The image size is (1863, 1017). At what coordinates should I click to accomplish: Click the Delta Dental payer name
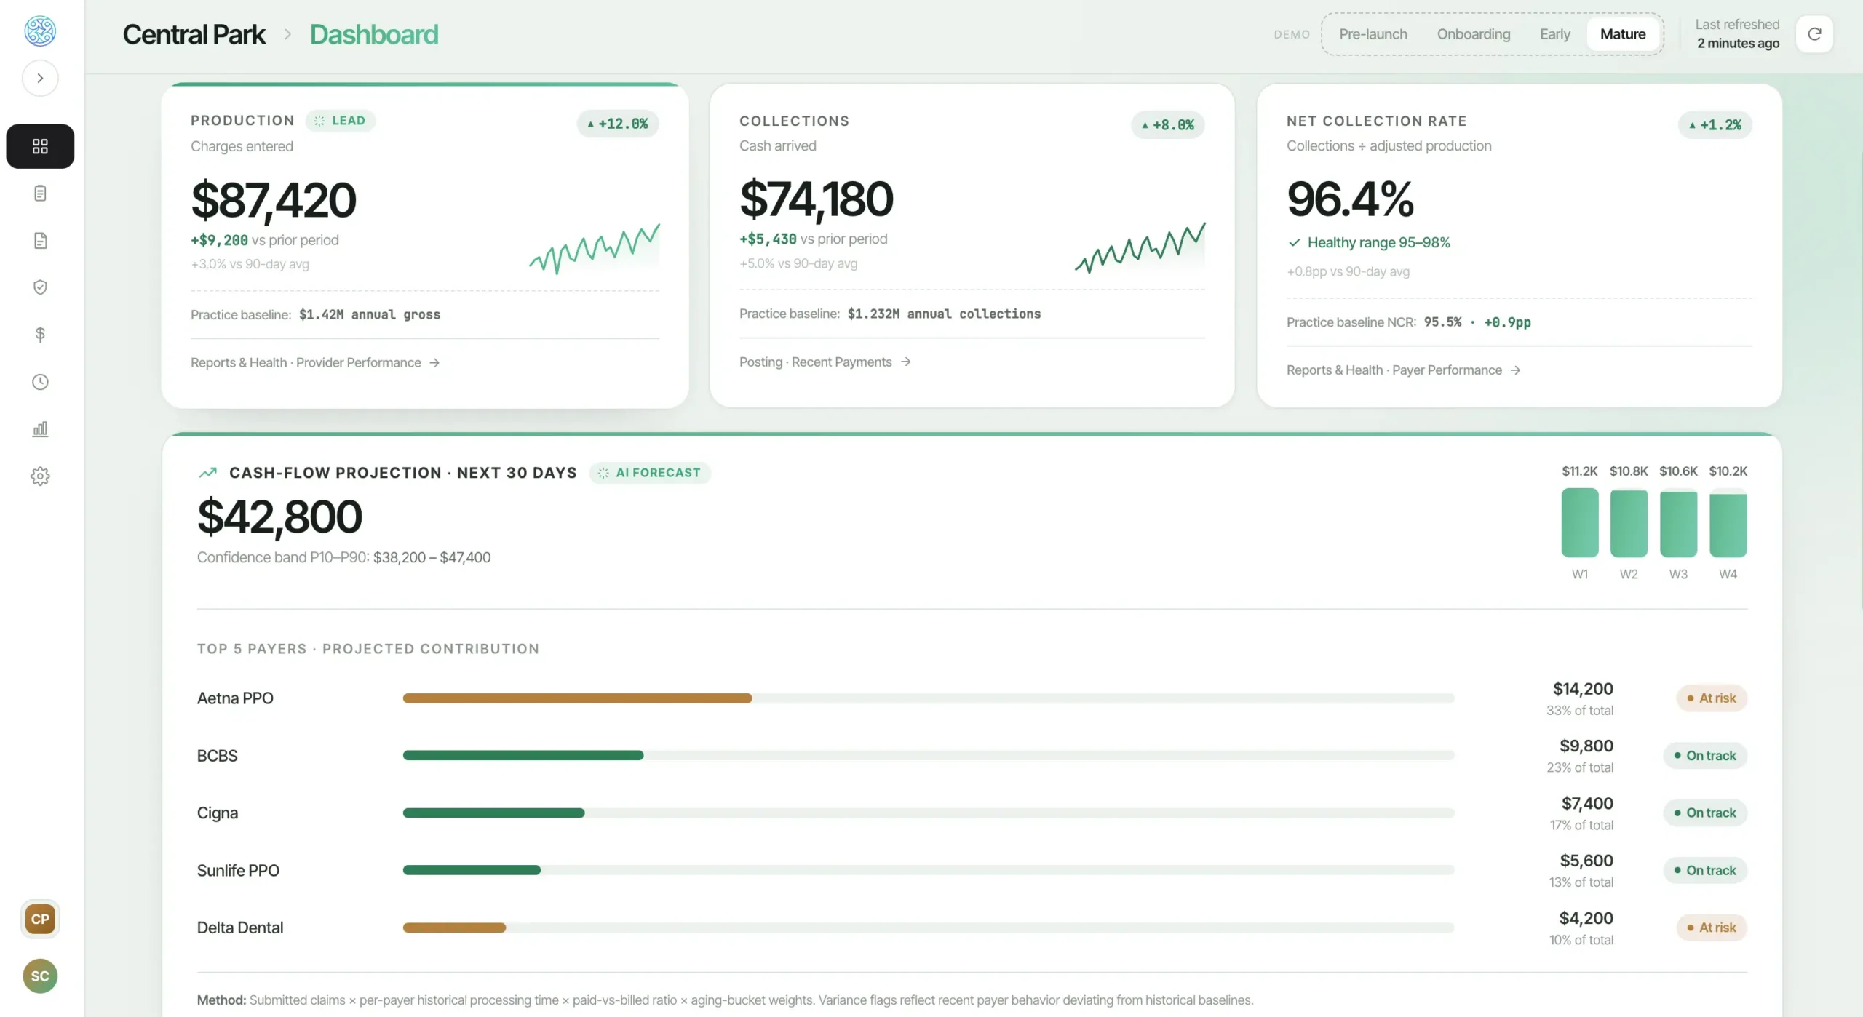point(240,928)
